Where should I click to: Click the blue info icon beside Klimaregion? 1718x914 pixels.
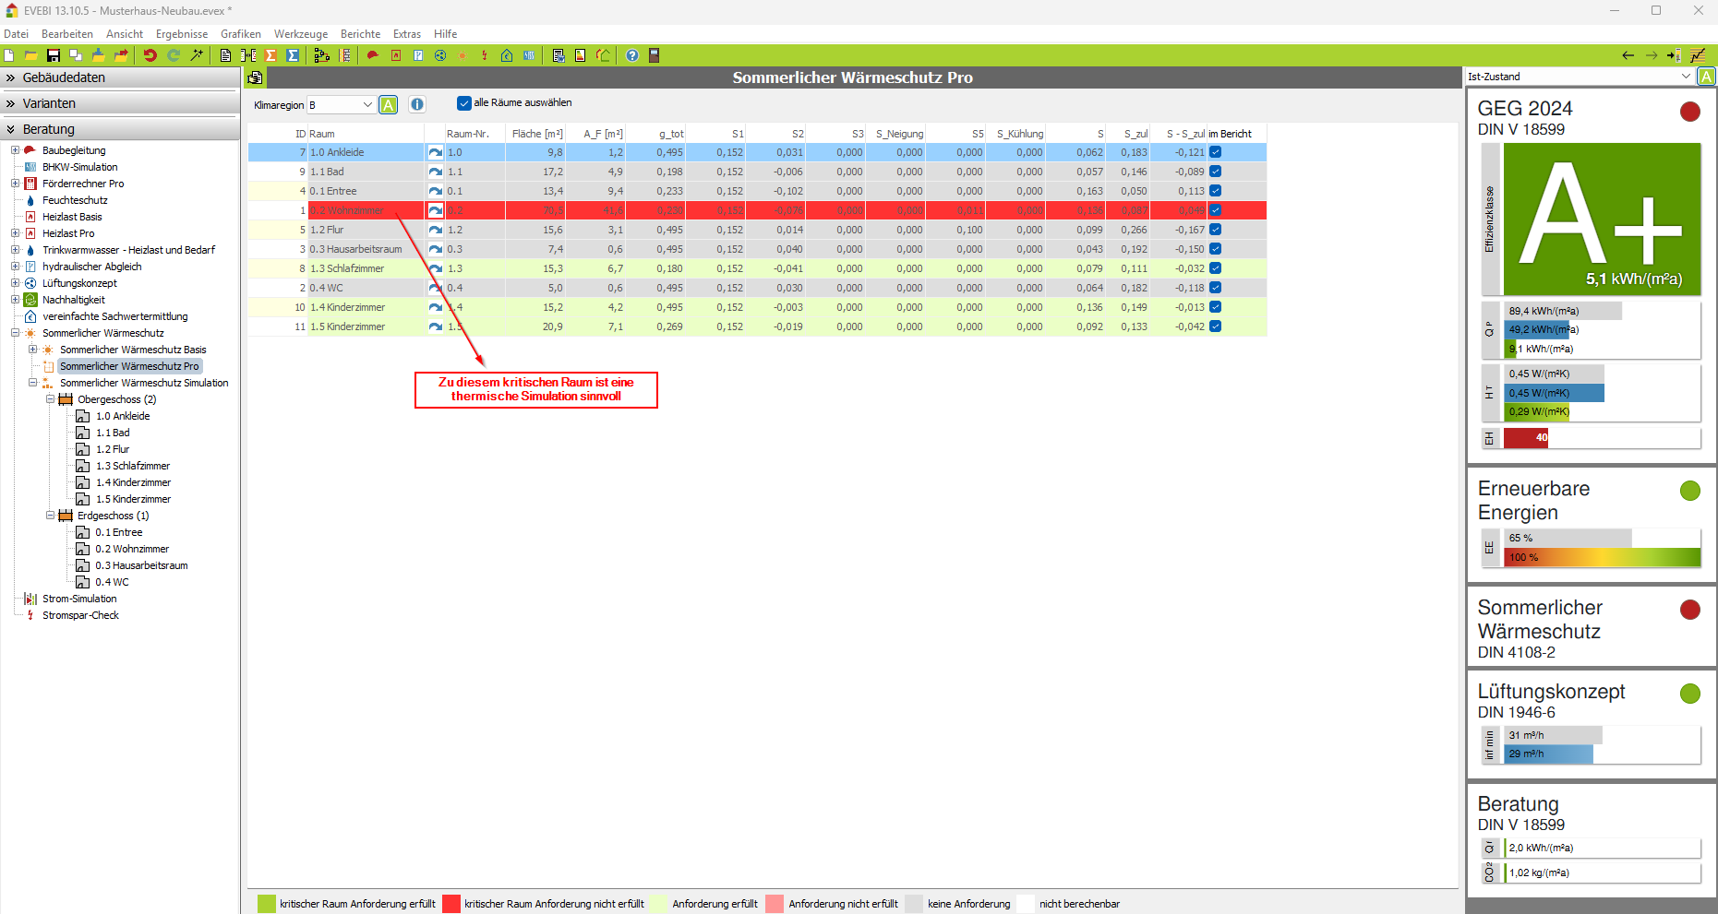click(417, 105)
